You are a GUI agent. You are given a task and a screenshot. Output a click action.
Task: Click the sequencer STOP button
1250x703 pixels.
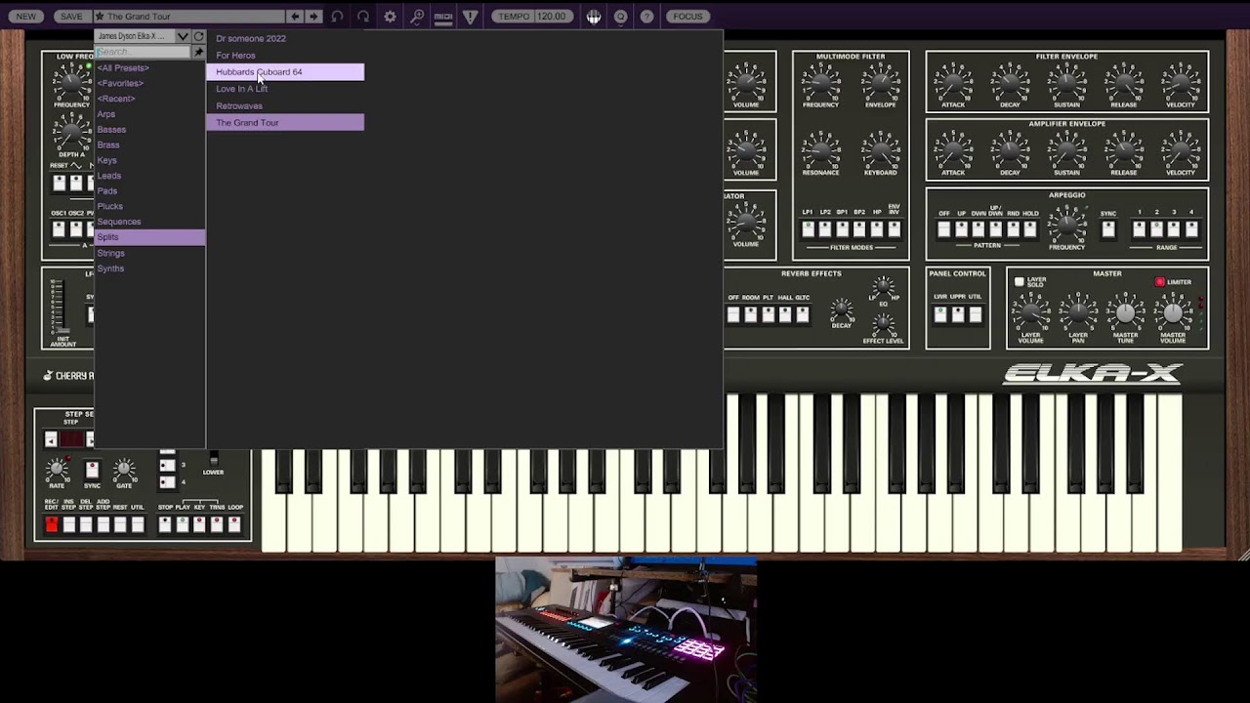pos(165,524)
